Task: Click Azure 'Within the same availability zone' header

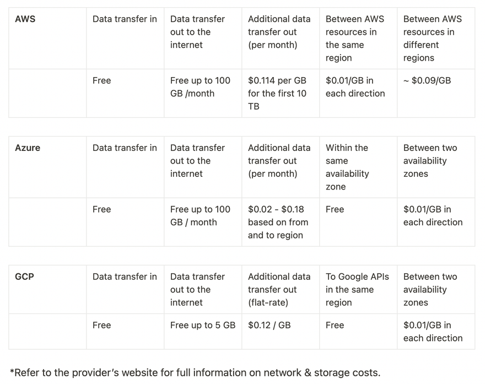Action: pyautogui.click(x=358, y=167)
